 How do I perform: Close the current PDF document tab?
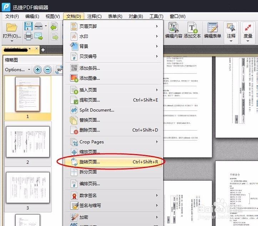click(36, 49)
